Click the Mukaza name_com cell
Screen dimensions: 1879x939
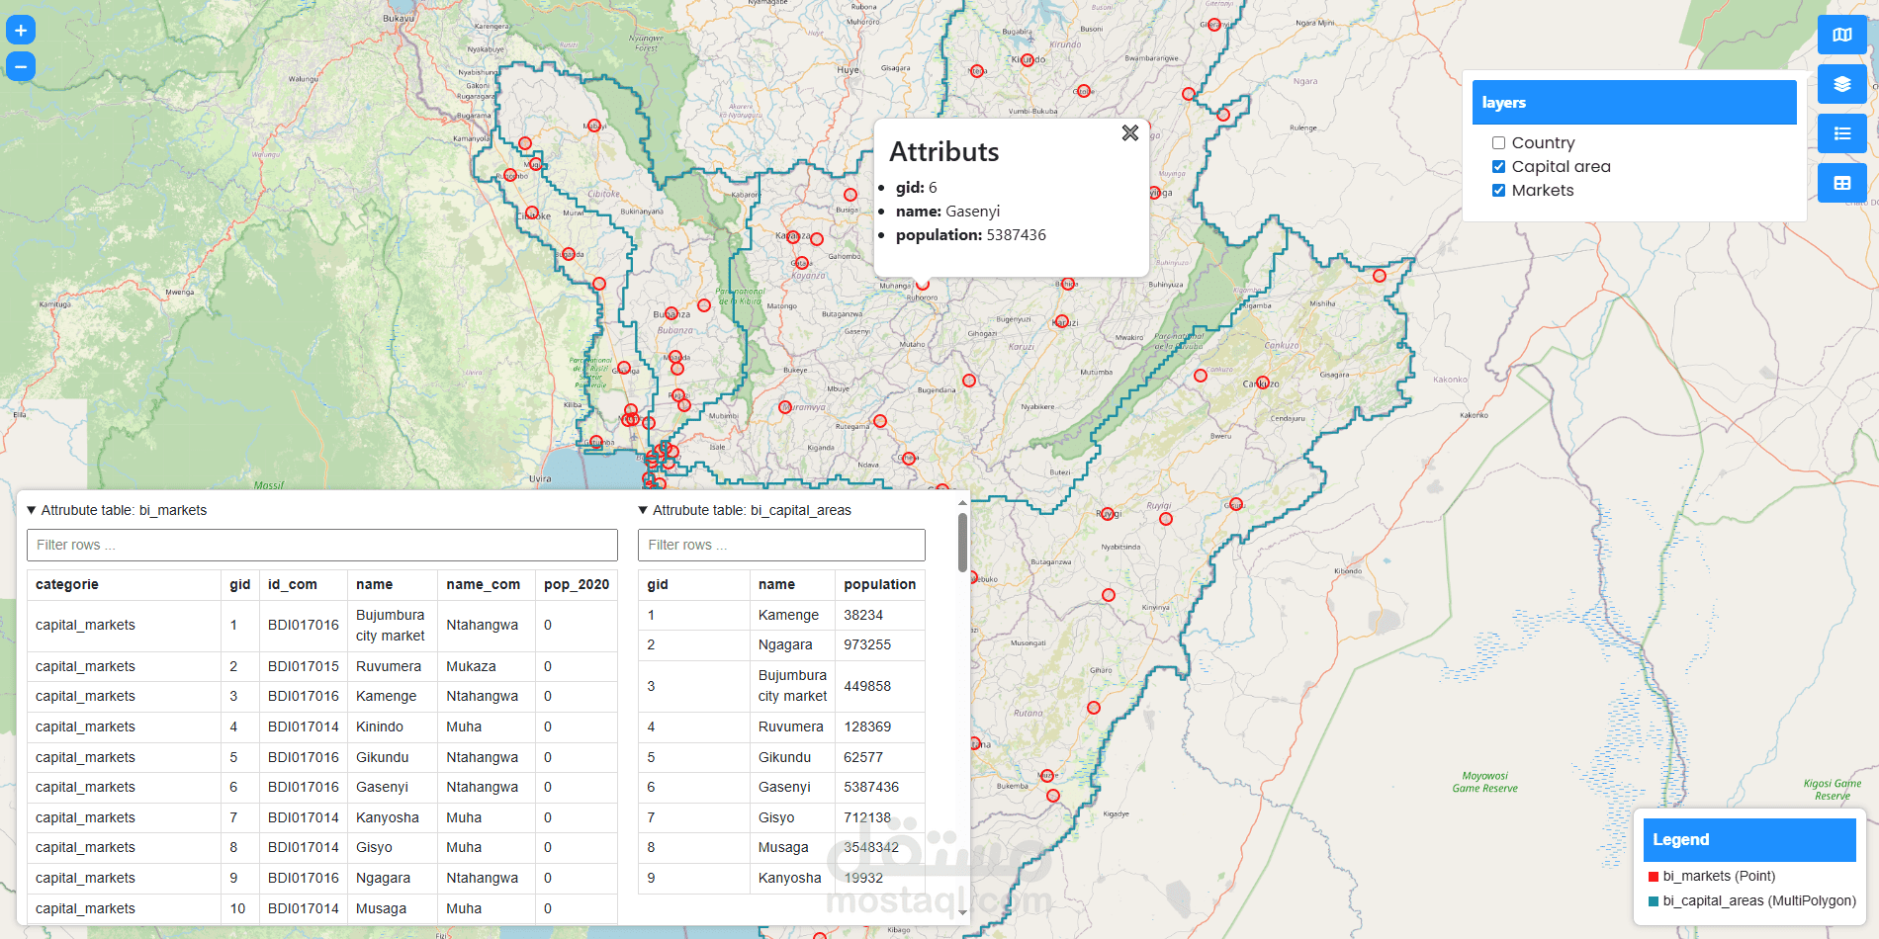click(x=486, y=666)
